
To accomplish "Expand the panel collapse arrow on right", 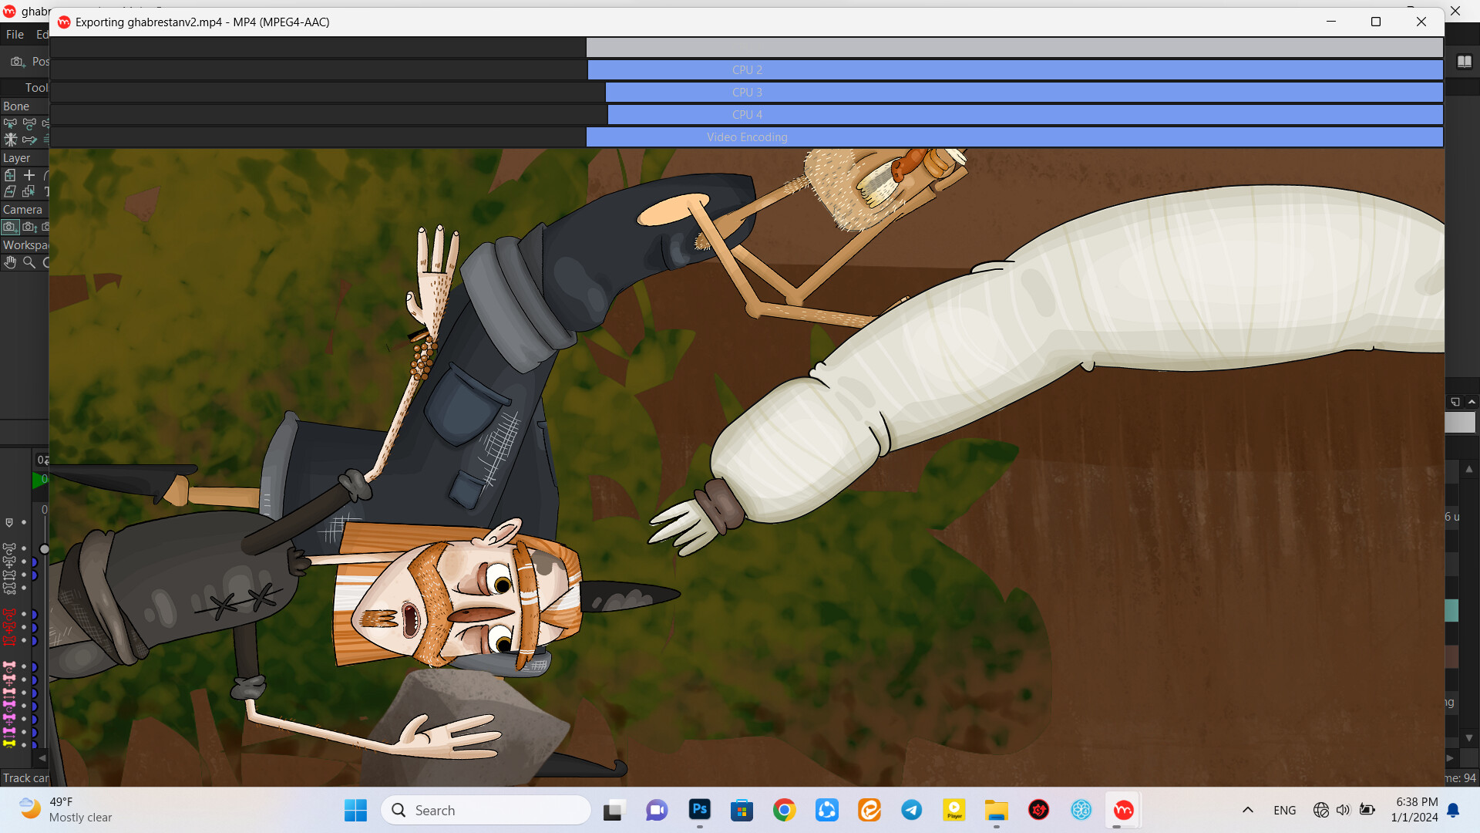I will click(1472, 402).
